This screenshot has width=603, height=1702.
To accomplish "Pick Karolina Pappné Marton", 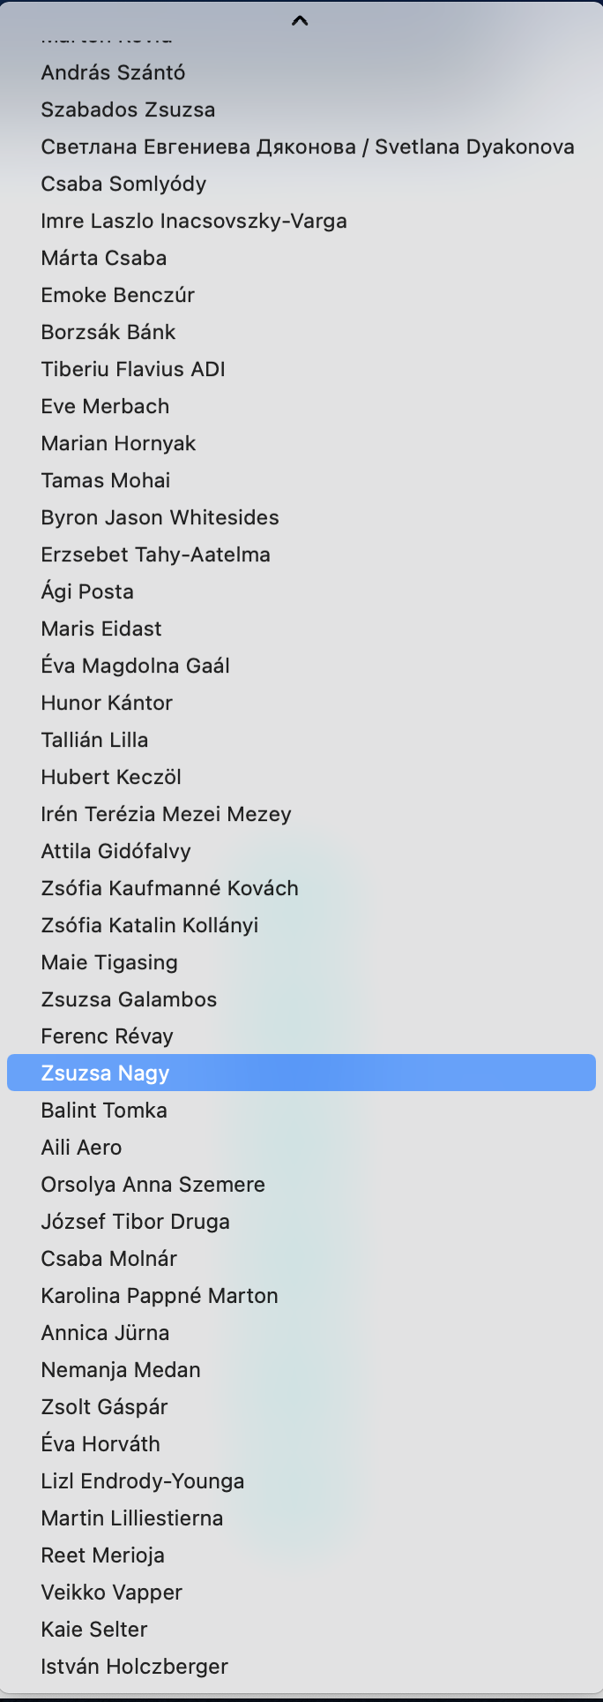I will tap(160, 1296).
